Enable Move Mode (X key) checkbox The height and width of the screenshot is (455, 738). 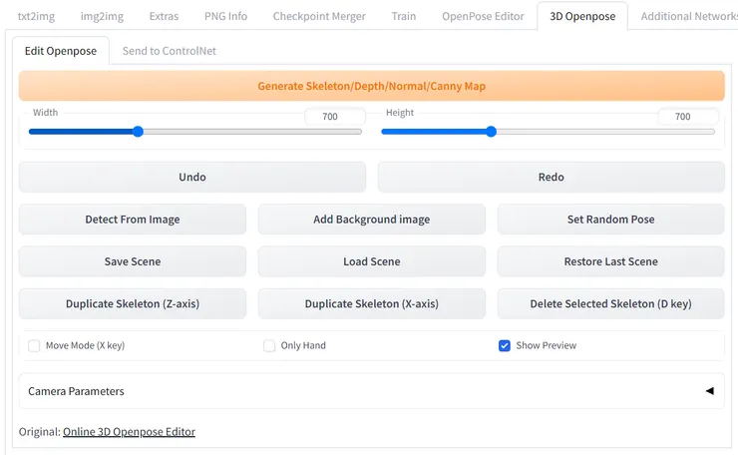35,345
